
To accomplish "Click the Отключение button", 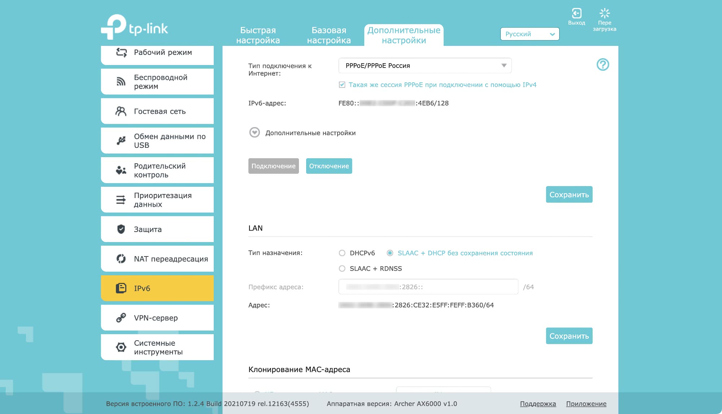I will [329, 166].
